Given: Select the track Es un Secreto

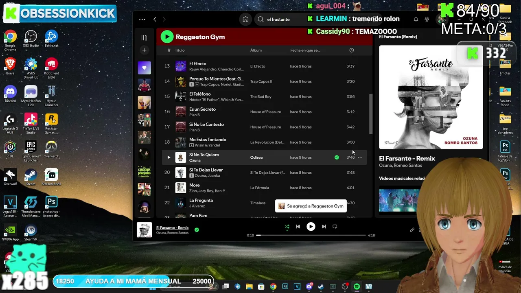Looking at the screenshot, I should 264,112.
